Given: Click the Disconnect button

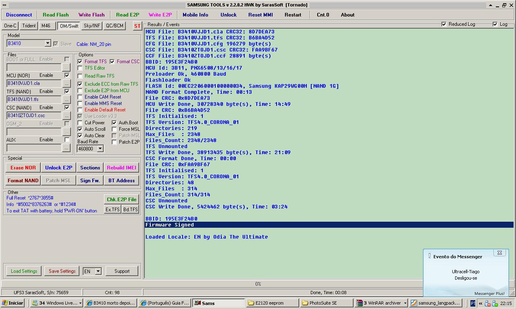Looking at the screenshot, I should [x=19, y=15].
